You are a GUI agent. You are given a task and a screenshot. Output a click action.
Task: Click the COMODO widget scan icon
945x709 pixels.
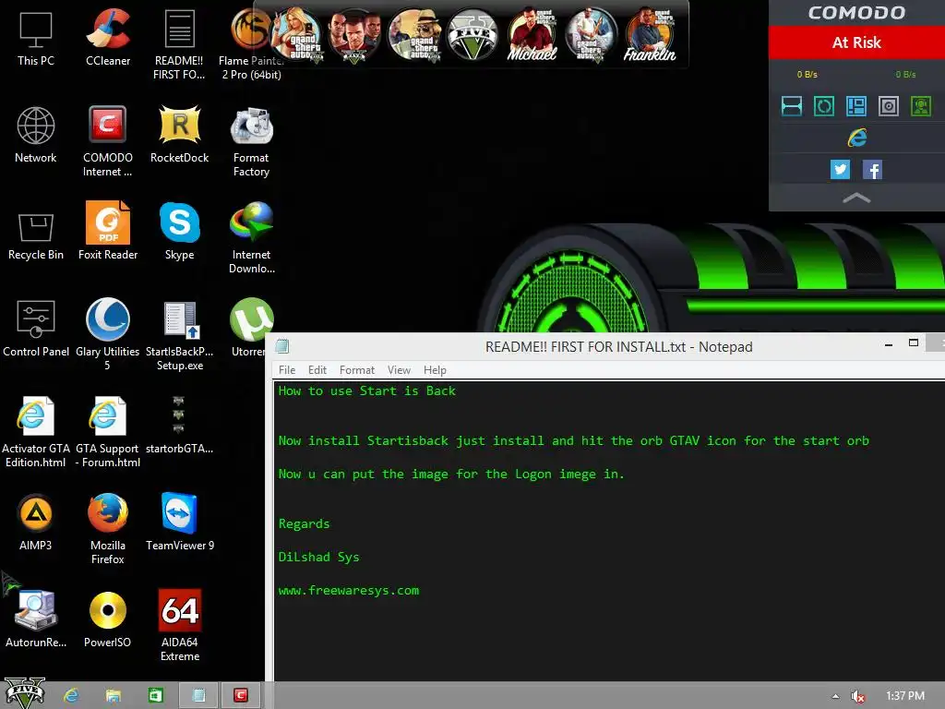click(791, 106)
